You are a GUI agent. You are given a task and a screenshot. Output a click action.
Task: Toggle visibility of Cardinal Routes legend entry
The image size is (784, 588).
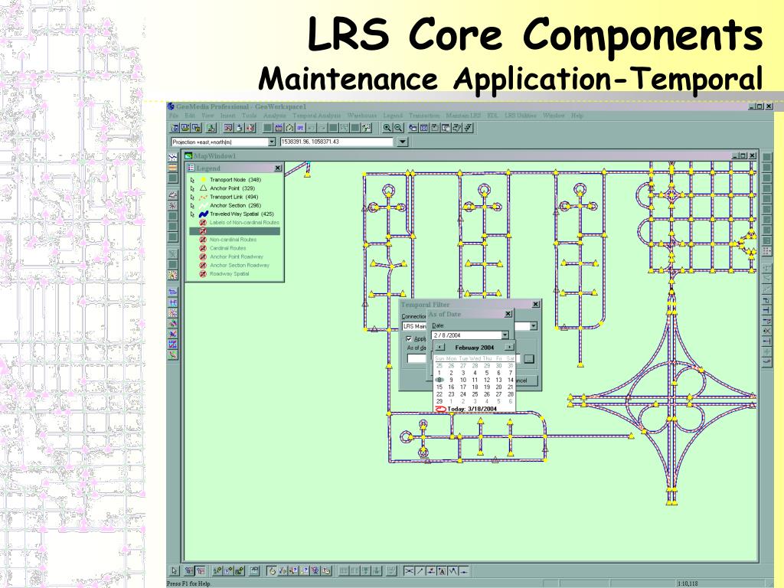pos(203,248)
